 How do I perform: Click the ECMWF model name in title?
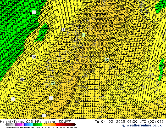pyautogui.click(x=65, y=121)
